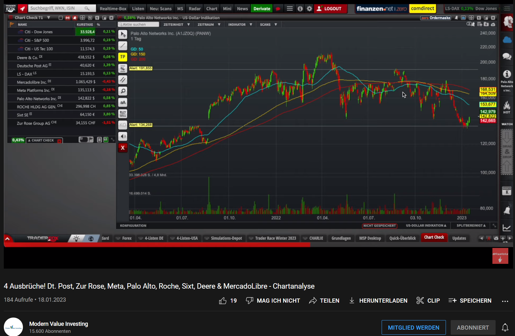Click the magnifier zoom tool in chart toolbar

pos(123,91)
